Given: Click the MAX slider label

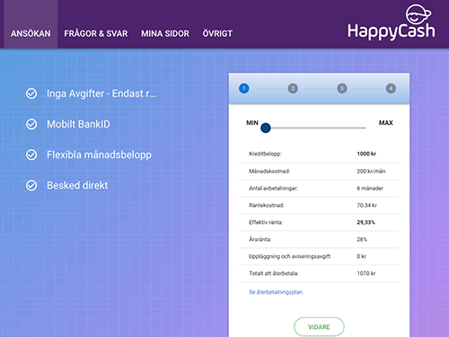Looking at the screenshot, I should [x=386, y=123].
